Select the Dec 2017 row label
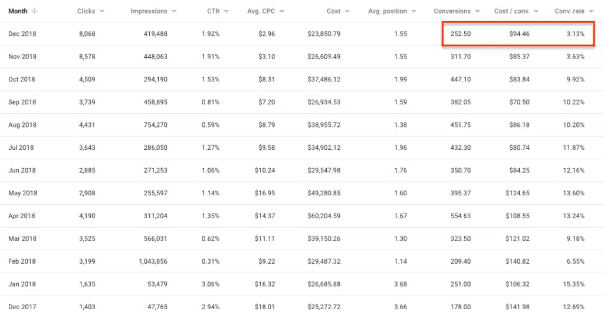 tap(22, 307)
